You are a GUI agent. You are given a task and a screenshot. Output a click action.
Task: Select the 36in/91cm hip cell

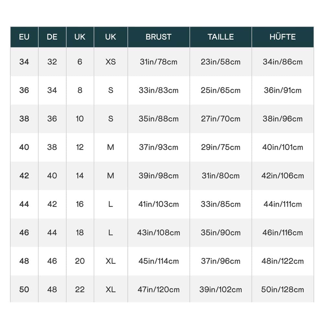coord(283,90)
